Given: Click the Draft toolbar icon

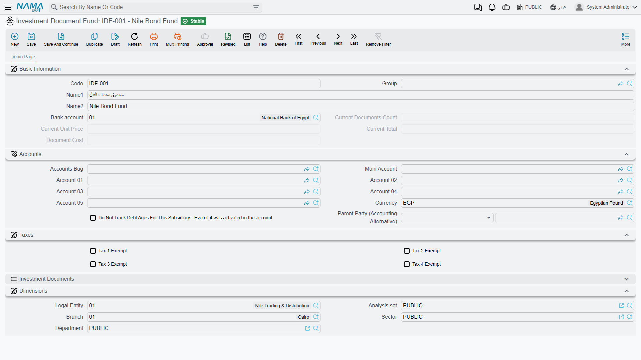Looking at the screenshot, I should pyautogui.click(x=115, y=36).
